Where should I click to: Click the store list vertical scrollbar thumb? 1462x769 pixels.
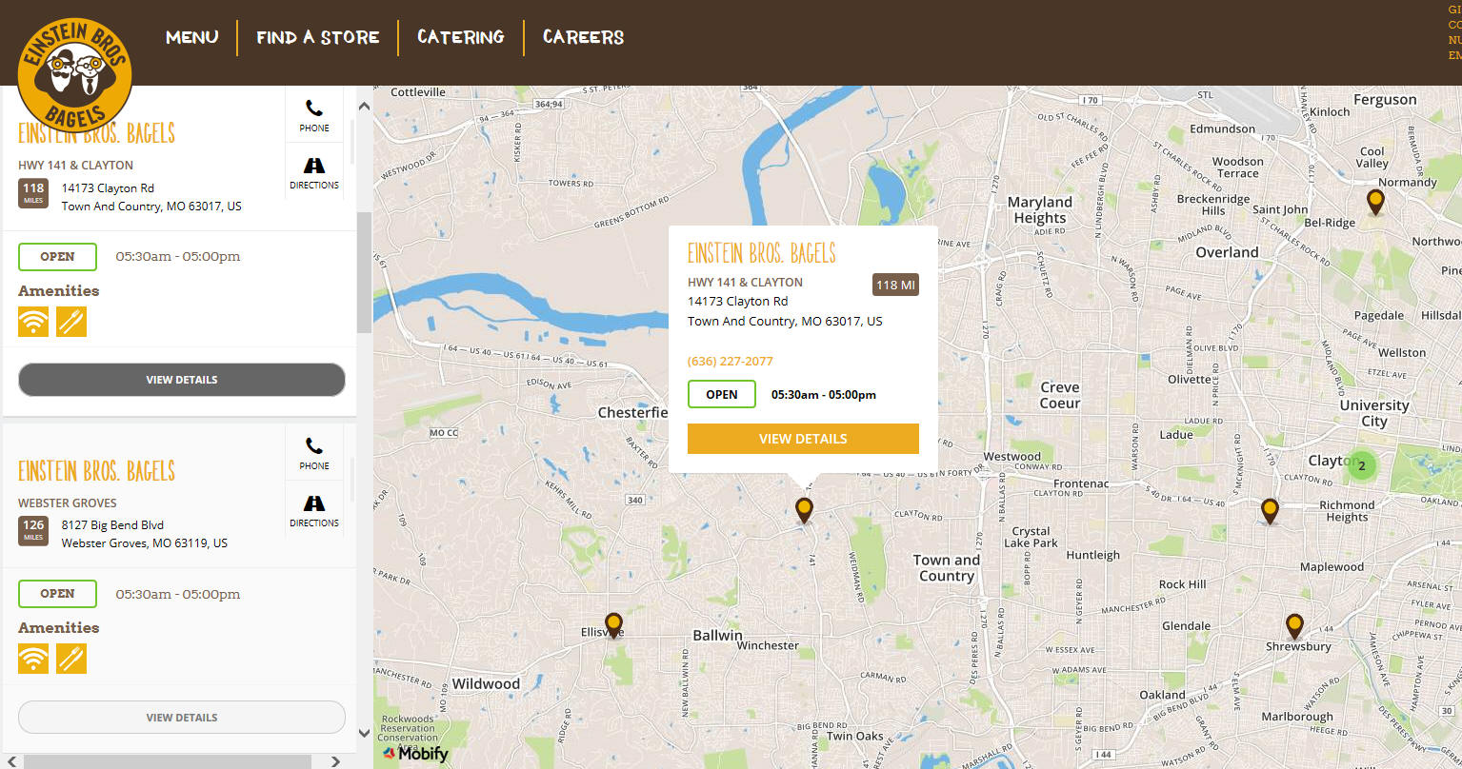(365, 272)
